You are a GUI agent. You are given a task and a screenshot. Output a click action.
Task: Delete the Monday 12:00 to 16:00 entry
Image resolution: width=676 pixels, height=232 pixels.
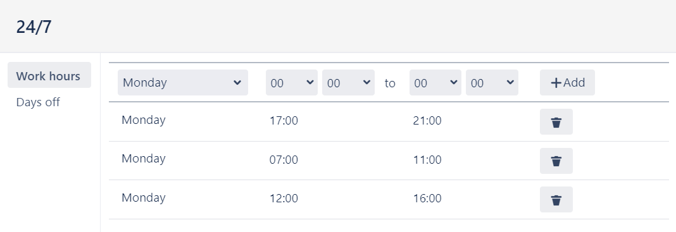pyautogui.click(x=556, y=200)
